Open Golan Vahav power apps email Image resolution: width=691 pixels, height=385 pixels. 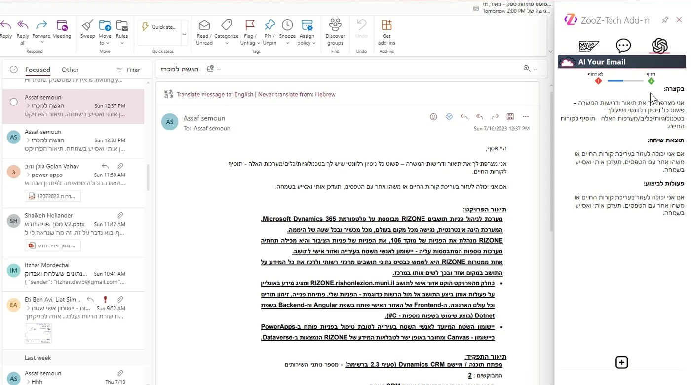[x=73, y=182]
